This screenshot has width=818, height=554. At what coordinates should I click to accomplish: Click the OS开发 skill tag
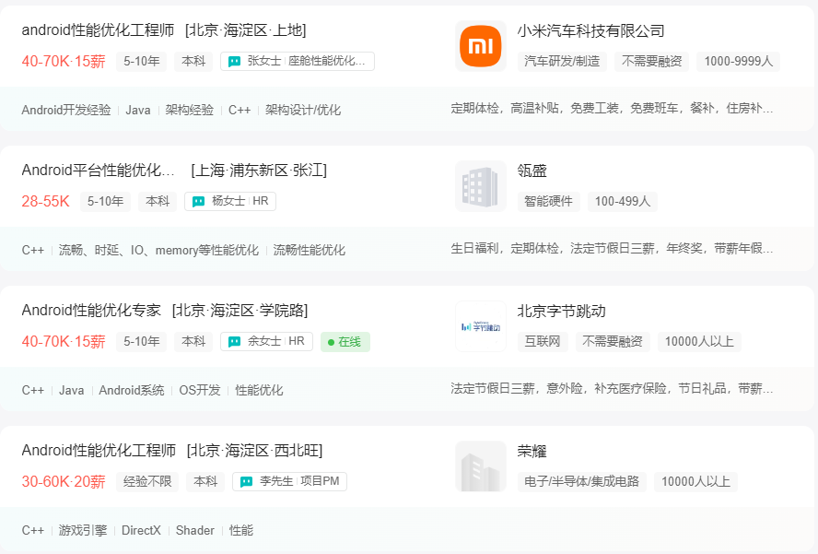point(200,390)
